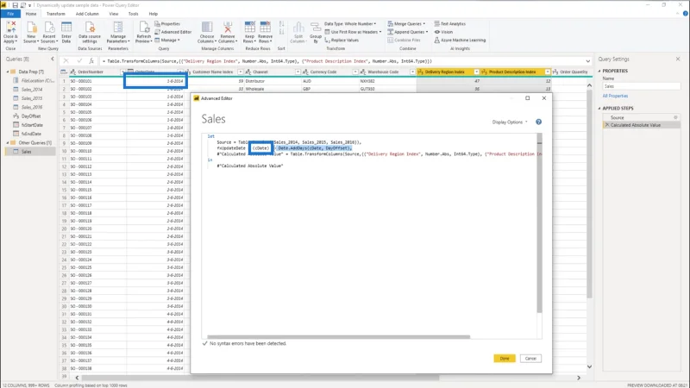The width and height of the screenshot is (690, 388).
Task: Open the Data Type Whole Number dropdown
Action: tap(350, 24)
